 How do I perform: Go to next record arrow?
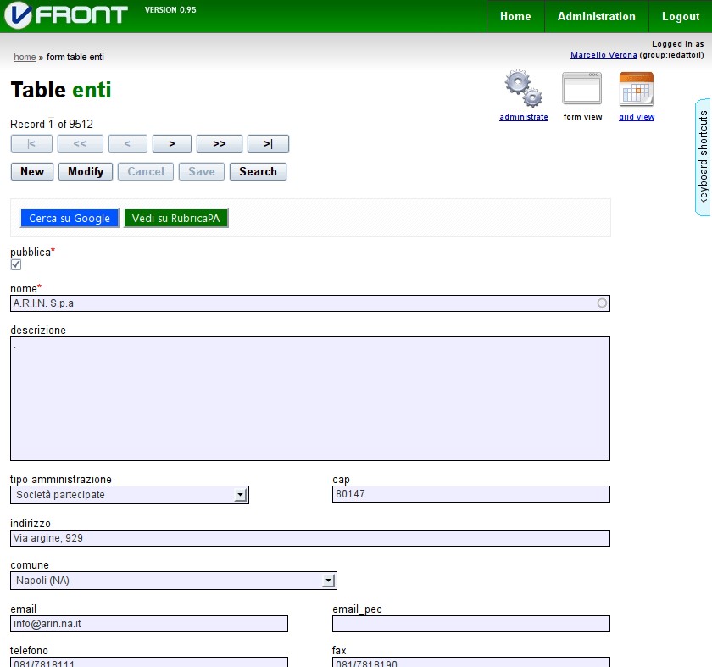[173, 144]
